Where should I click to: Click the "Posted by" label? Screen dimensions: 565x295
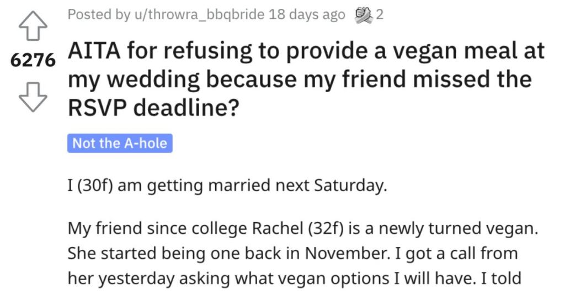(99, 15)
